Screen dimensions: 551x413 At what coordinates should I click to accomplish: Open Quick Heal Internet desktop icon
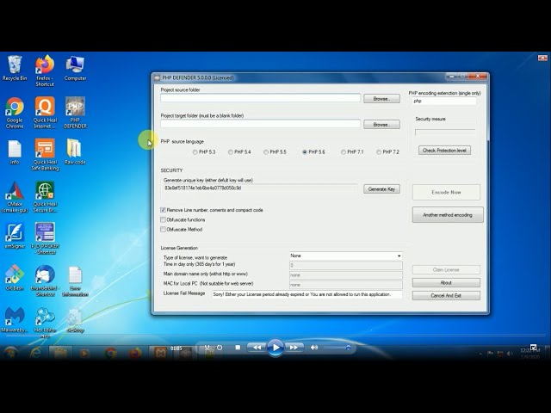(x=45, y=113)
